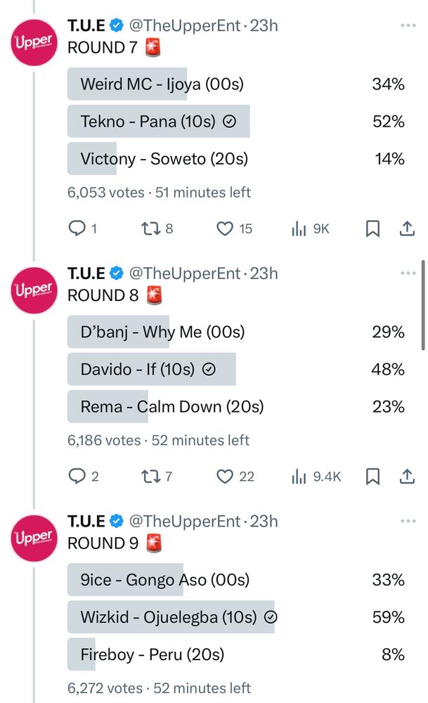Bookmark the Round 8 tweet

click(372, 476)
